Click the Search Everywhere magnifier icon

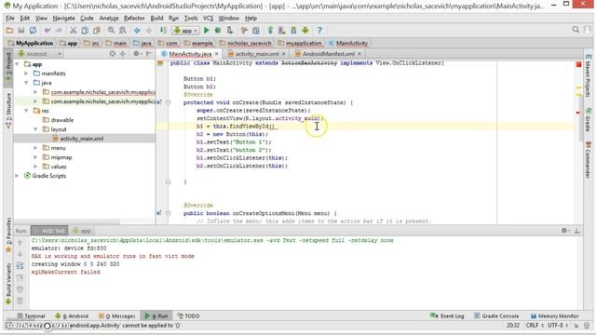coord(576,30)
